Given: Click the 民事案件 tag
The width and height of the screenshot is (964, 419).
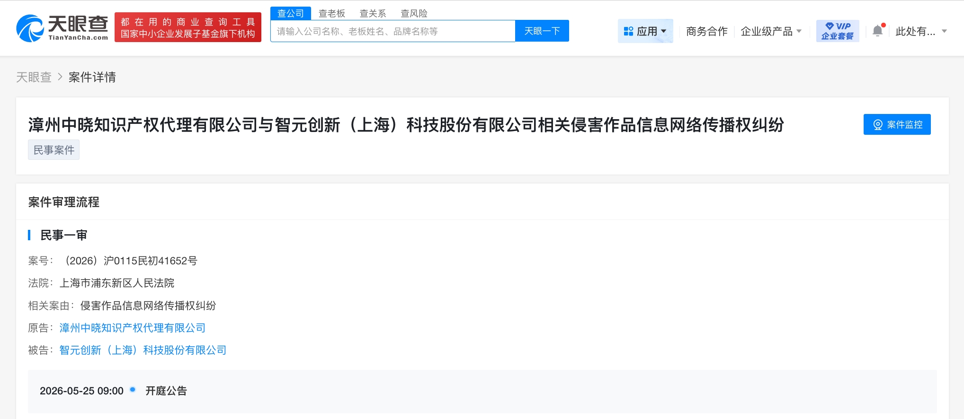Looking at the screenshot, I should pyautogui.click(x=54, y=150).
